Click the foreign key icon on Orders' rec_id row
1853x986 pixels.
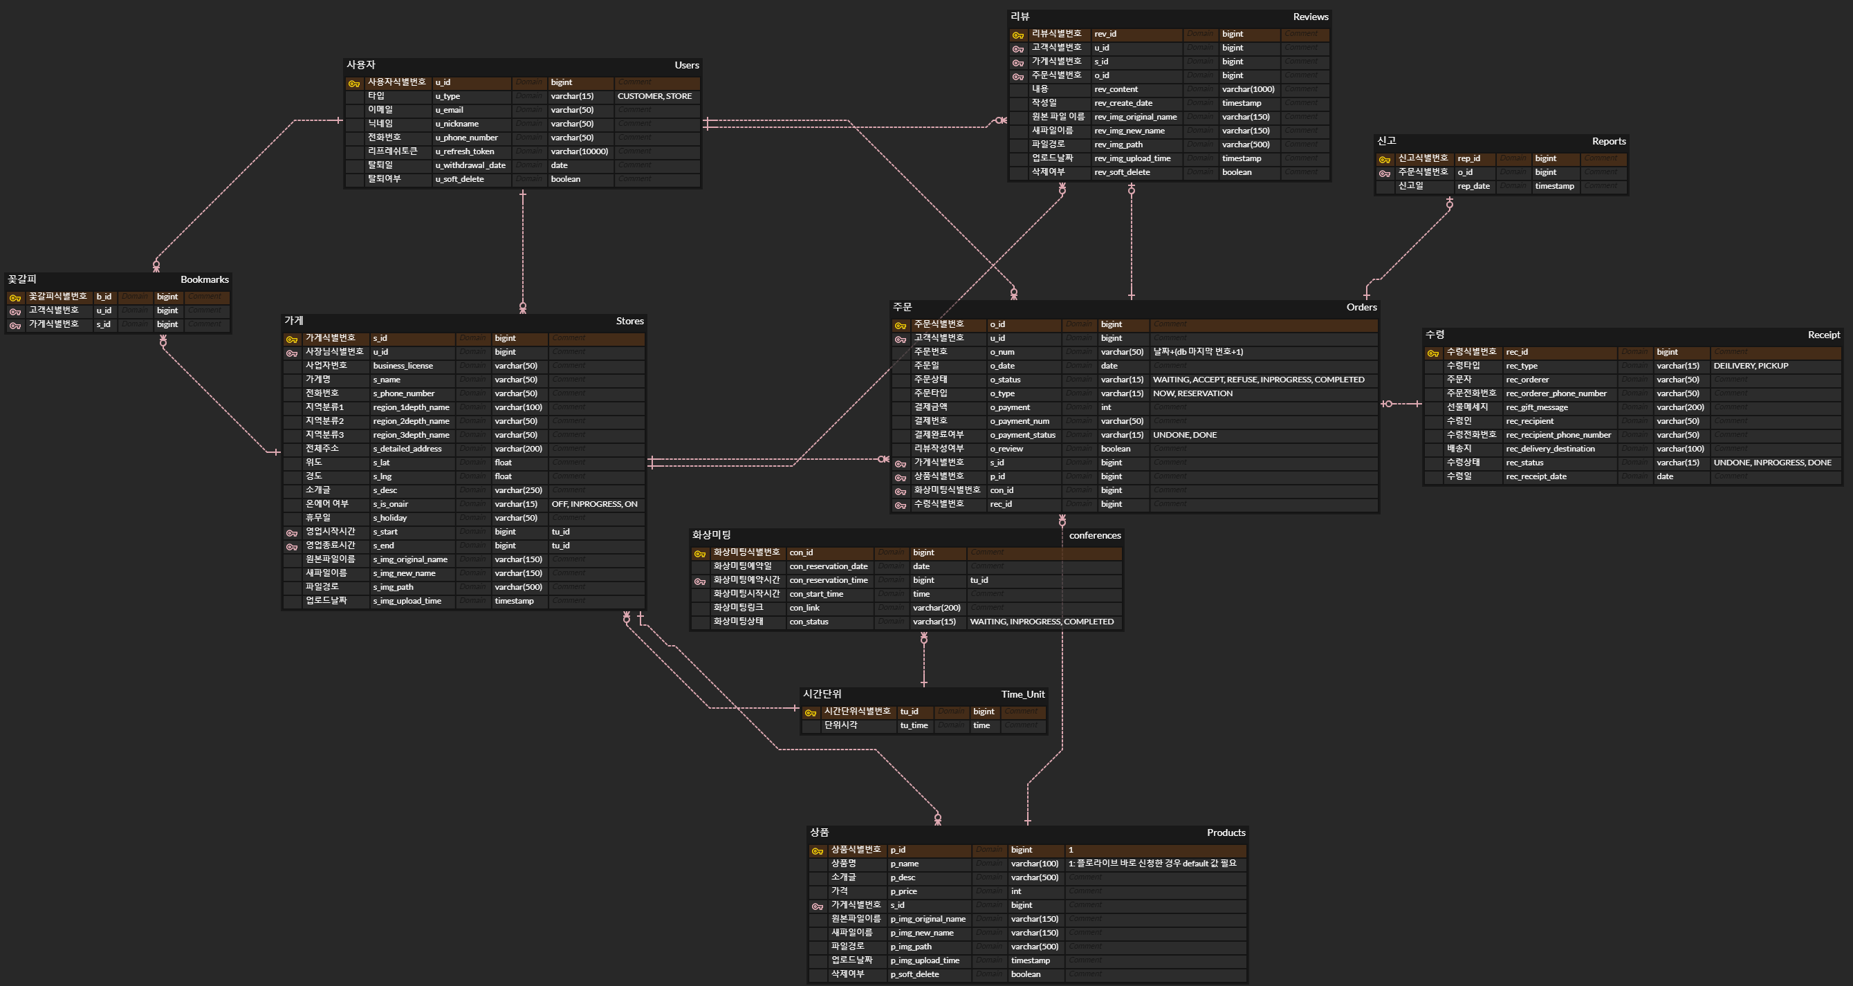(901, 505)
